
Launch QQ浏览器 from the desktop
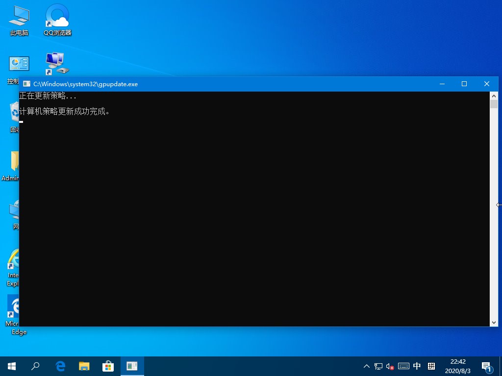(x=56, y=17)
